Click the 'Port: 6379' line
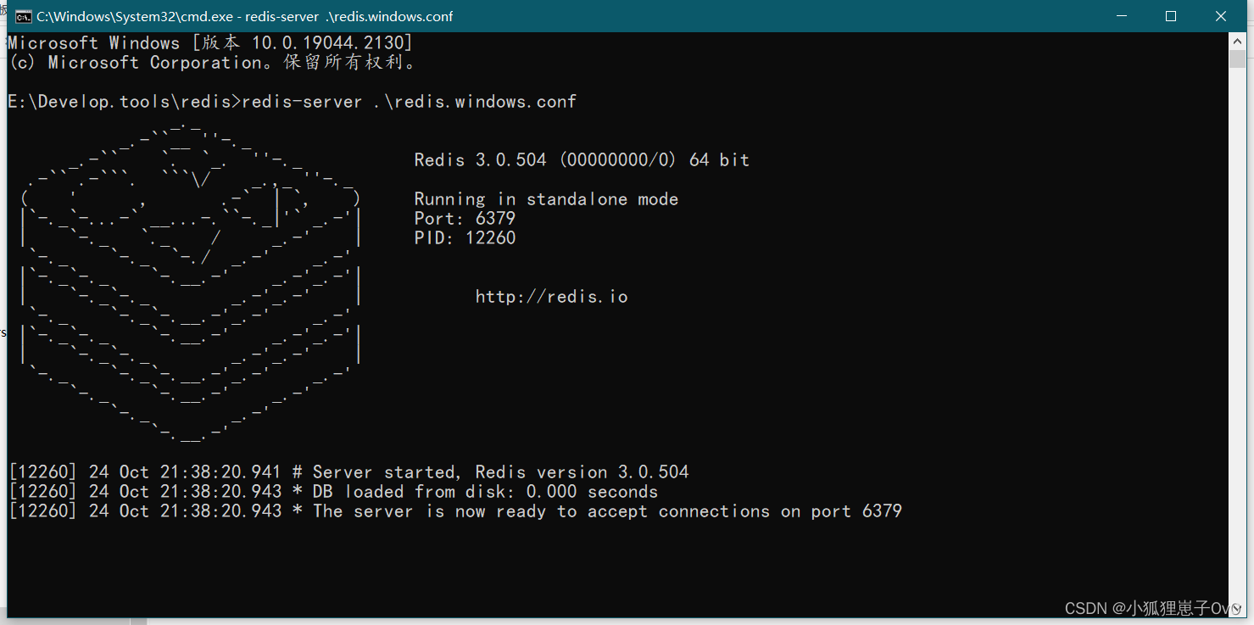This screenshot has height=625, width=1254. tap(465, 219)
